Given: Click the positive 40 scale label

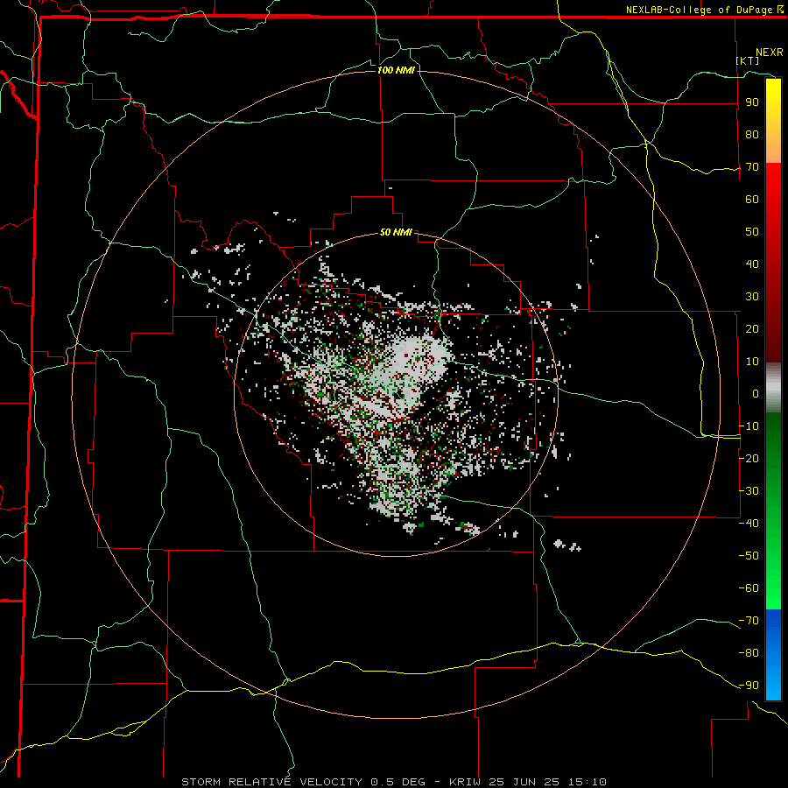Looking at the screenshot, I should click(752, 264).
